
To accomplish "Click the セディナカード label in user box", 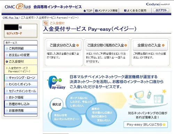I will click(14, 33).
